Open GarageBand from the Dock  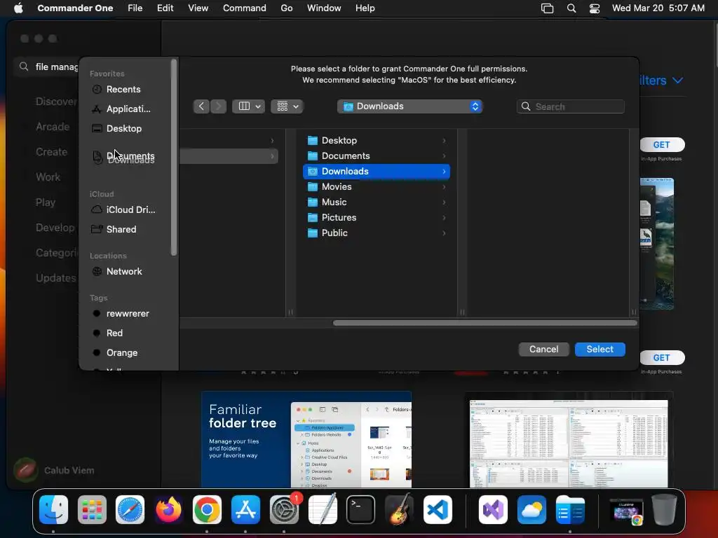[x=399, y=509]
